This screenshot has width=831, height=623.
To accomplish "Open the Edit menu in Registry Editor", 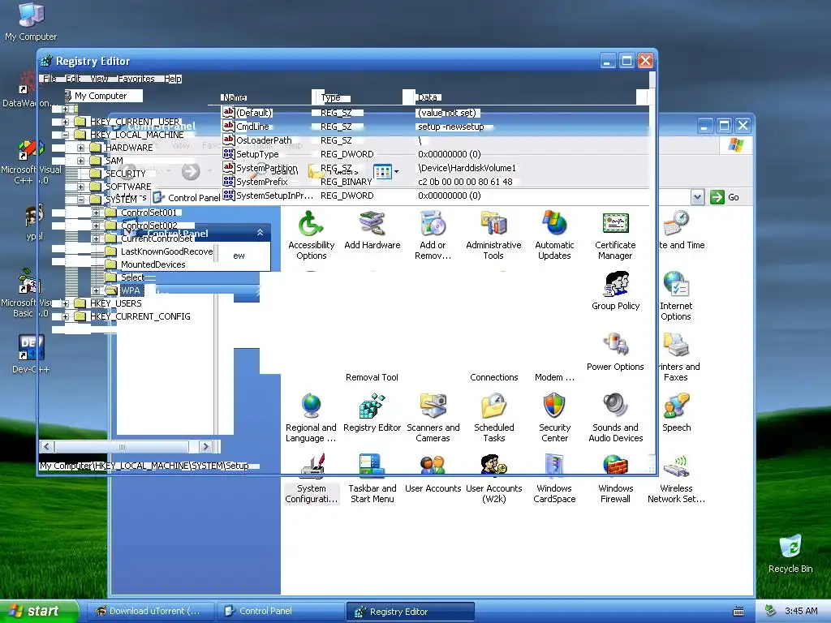I will pyautogui.click(x=73, y=79).
